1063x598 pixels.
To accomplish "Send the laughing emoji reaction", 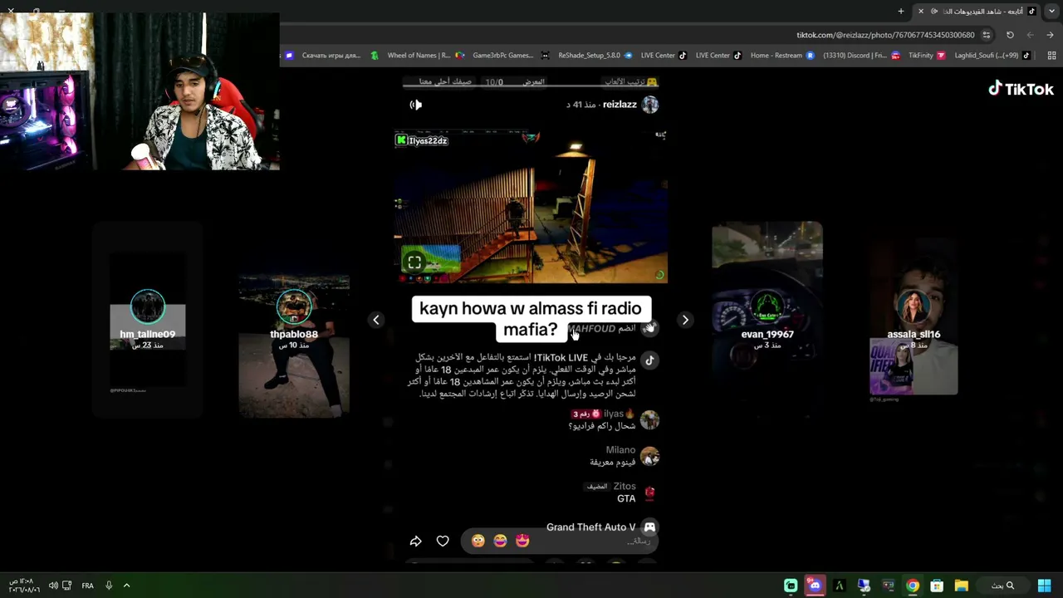I will pyautogui.click(x=500, y=541).
